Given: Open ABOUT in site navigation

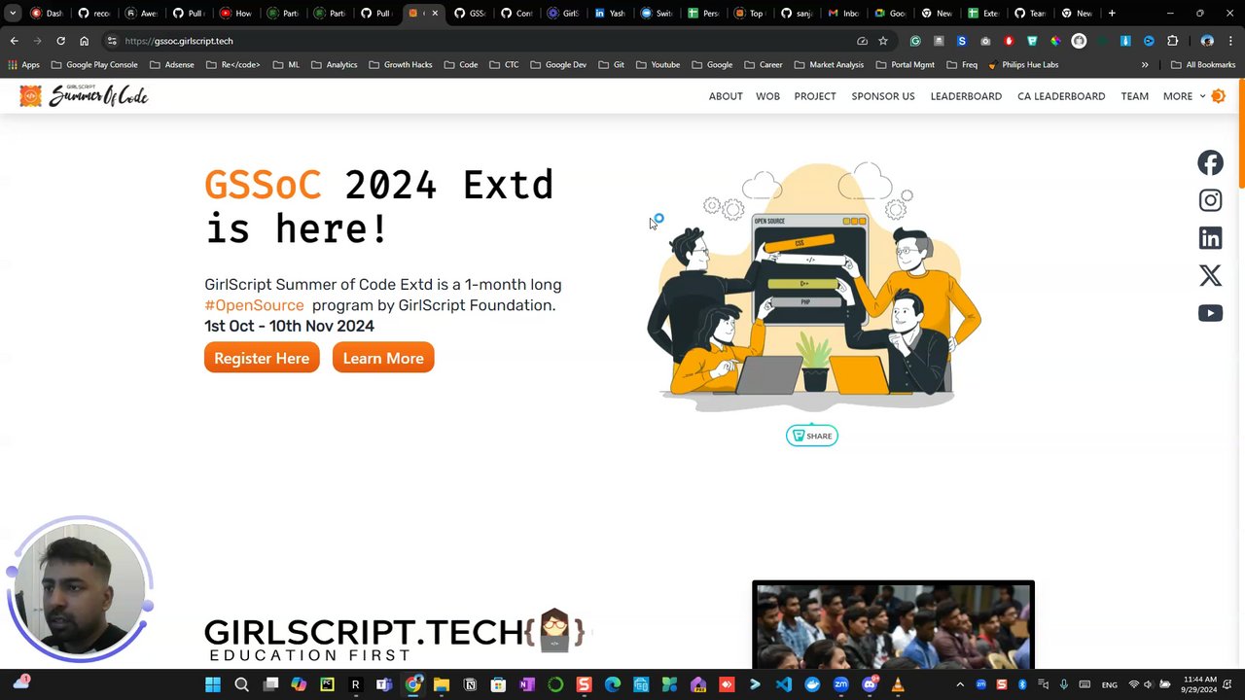Looking at the screenshot, I should pos(726,96).
